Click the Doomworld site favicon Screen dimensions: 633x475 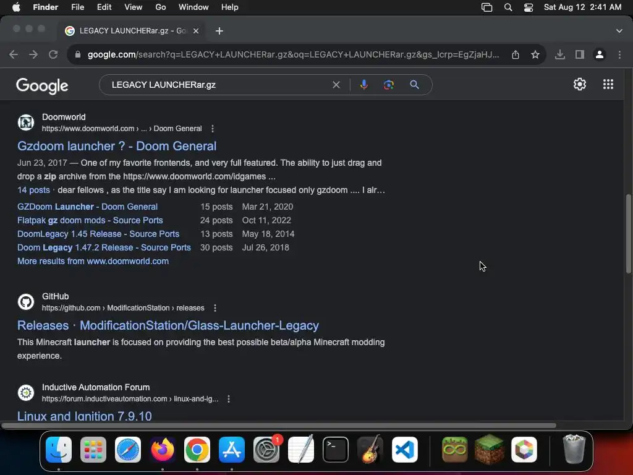[26, 122]
